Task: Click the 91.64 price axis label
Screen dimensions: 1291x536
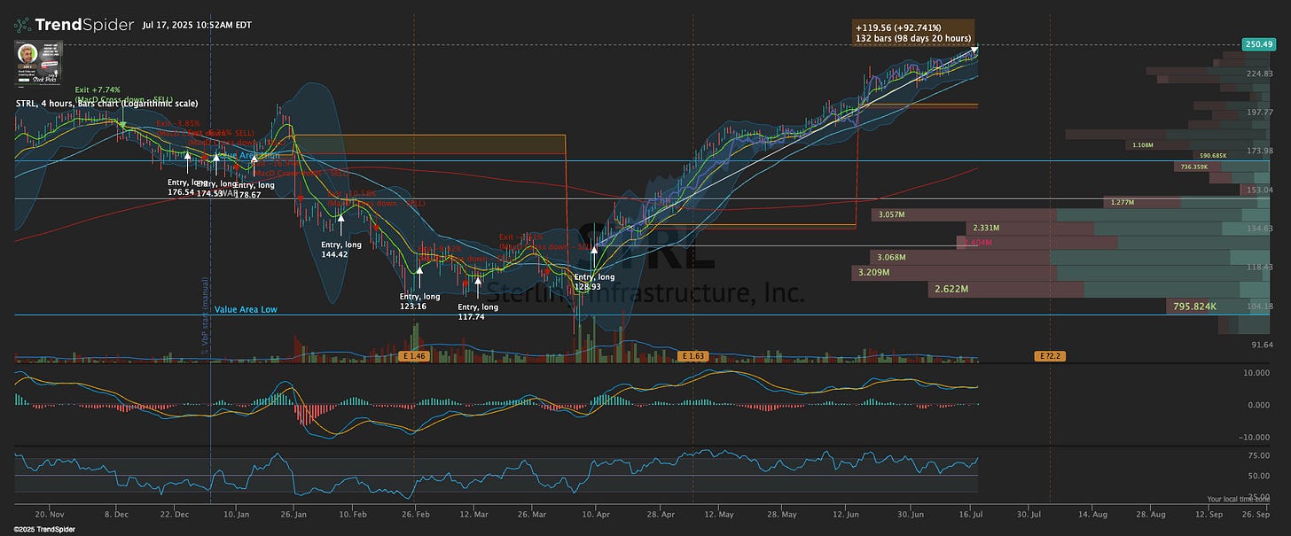Action: coord(1262,345)
